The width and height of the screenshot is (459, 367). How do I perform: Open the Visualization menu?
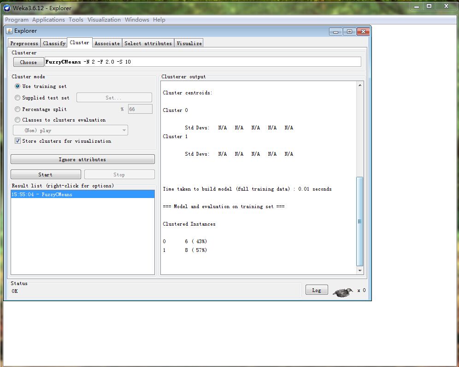pyautogui.click(x=104, y=20)
